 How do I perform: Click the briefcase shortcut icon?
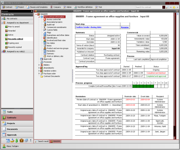click(22, 140)
